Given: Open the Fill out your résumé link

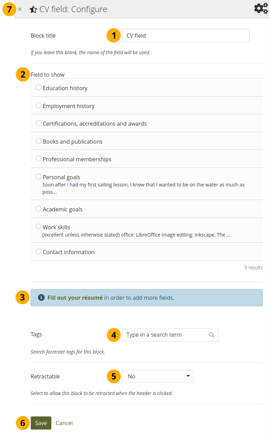Looking at the screenshot, I should [x=75, y=298].
